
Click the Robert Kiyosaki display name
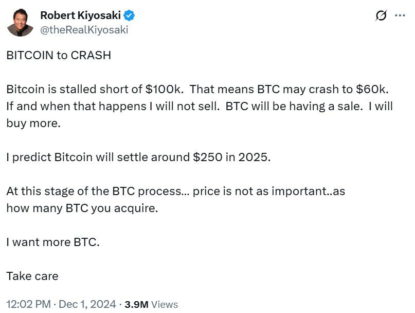pos(81,16)
